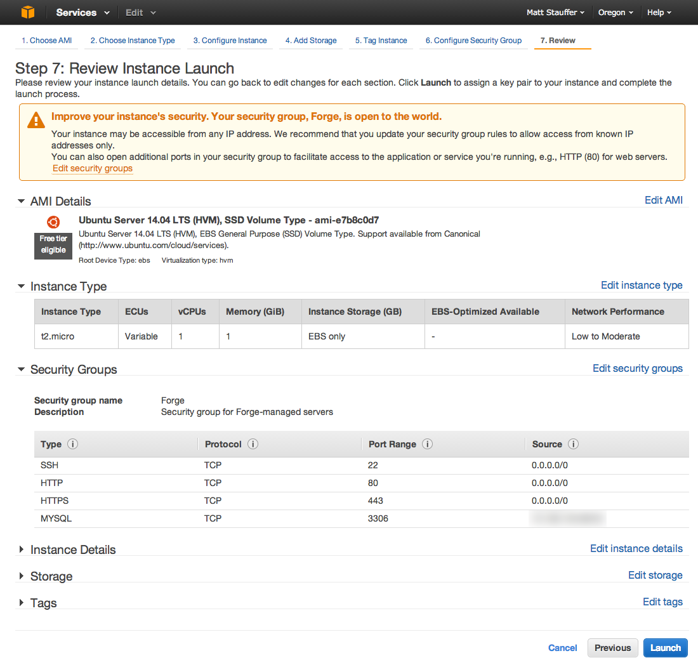The height and width of the screenshot is (665, 698).
Task: Click the Edit instance details link
Action: click(636, 548)
